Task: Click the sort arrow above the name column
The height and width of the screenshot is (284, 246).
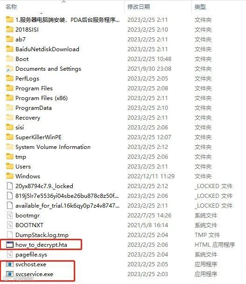Action: tap(64, 2)
